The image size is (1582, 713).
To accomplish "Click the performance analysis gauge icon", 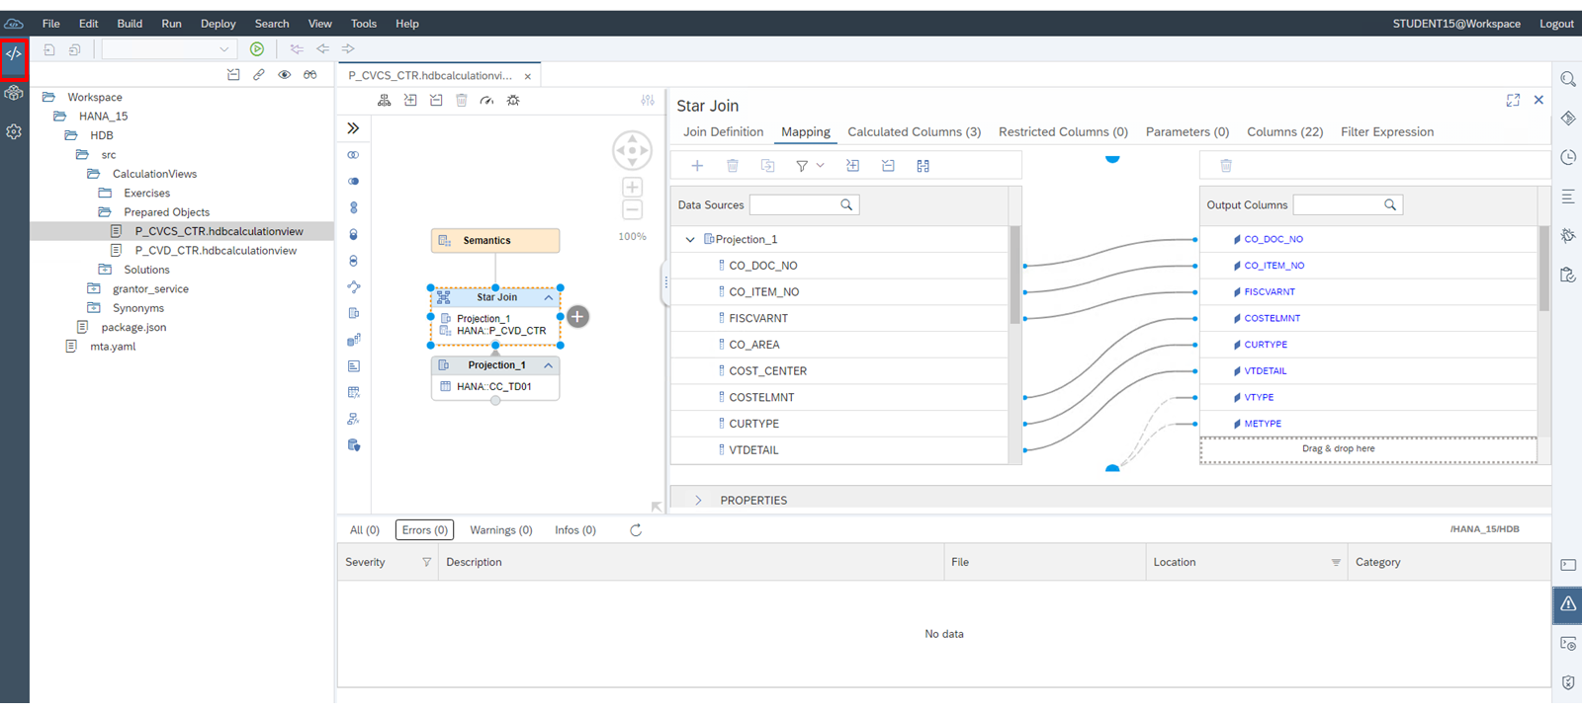I will (x=487, y=101).
